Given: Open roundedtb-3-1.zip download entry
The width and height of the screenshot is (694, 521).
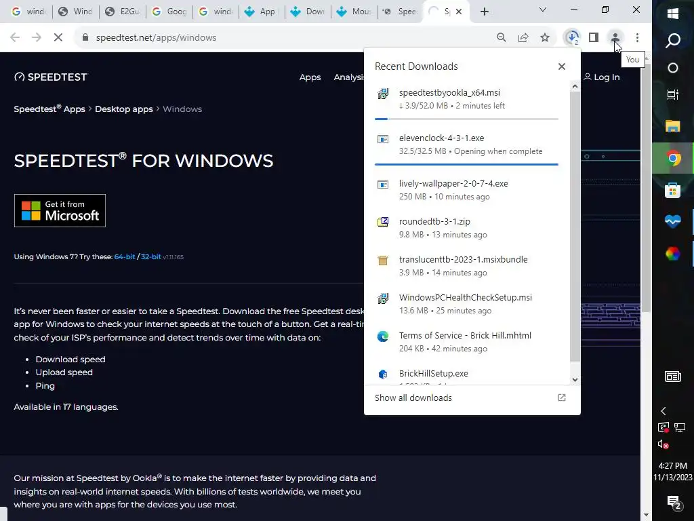Looking at the screenshot, I should [467, 228].
